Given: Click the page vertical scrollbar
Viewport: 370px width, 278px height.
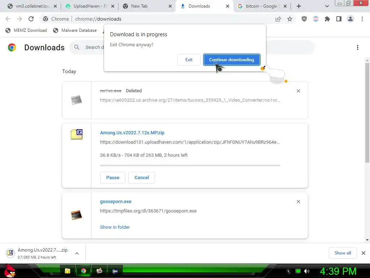Looking at the screenshot, I should [x=367, y=113].
